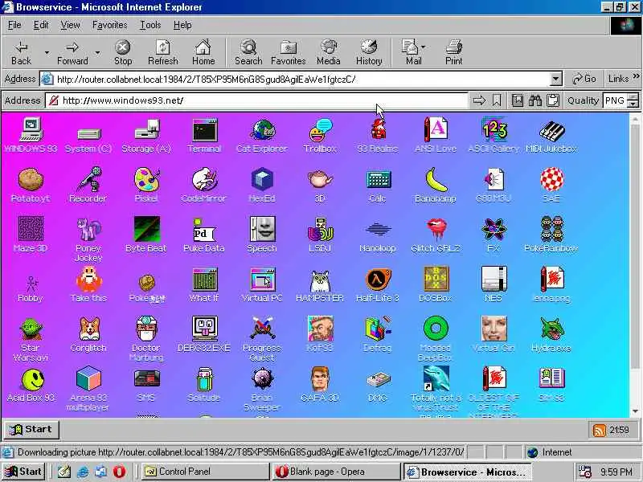
Task: Open the address bar URL dropdown
Action: (x=555, y=79)
